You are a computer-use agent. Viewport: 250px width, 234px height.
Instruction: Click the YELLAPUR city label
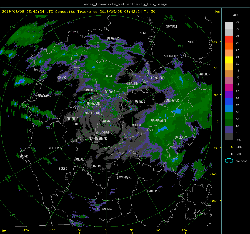pyautogui.click(x=55, y=148)
